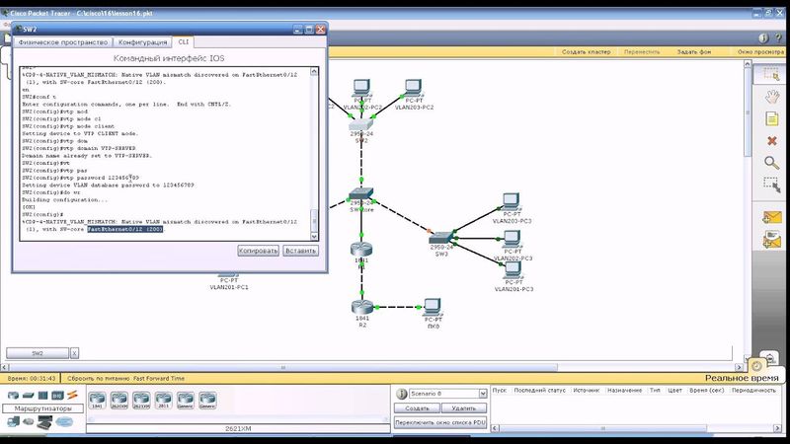Click the PC VLAN202-PC3 on the topology
This screenshot has width=790, height=444.
point(512,240)
